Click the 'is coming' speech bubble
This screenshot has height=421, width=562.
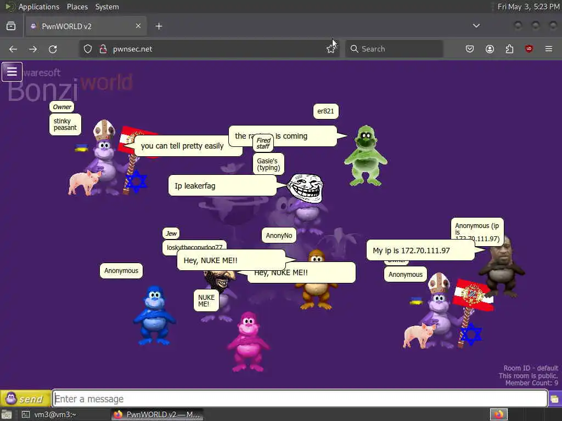[x=283, y=136]
